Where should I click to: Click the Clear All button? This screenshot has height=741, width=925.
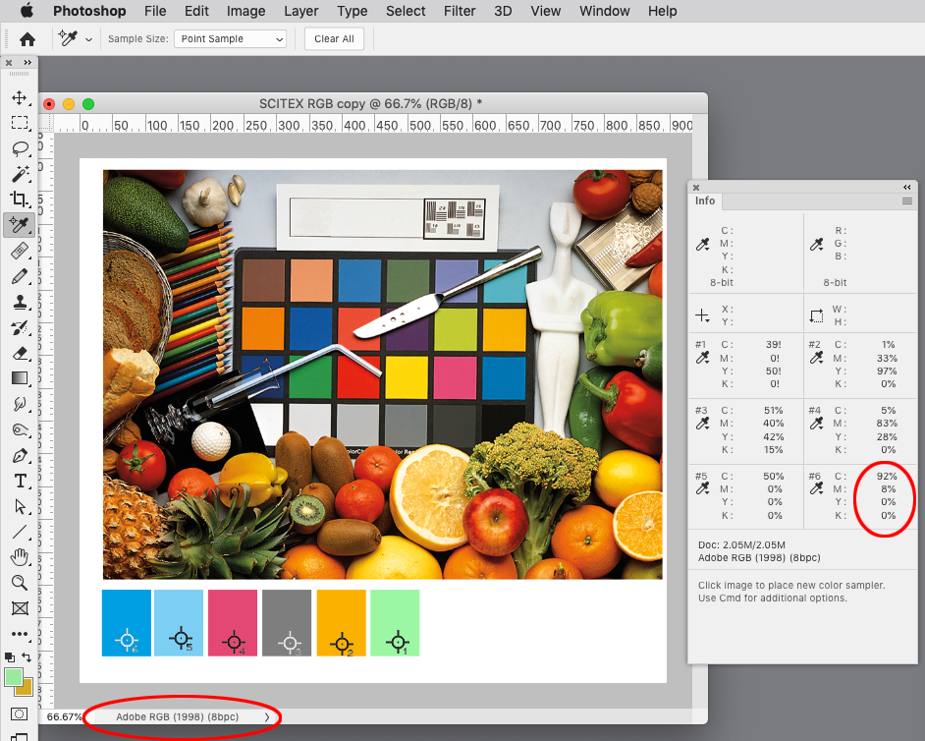pos(334,39)
